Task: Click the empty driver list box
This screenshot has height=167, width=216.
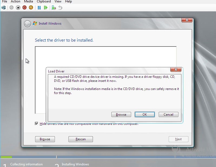Action: pos(105,57)
